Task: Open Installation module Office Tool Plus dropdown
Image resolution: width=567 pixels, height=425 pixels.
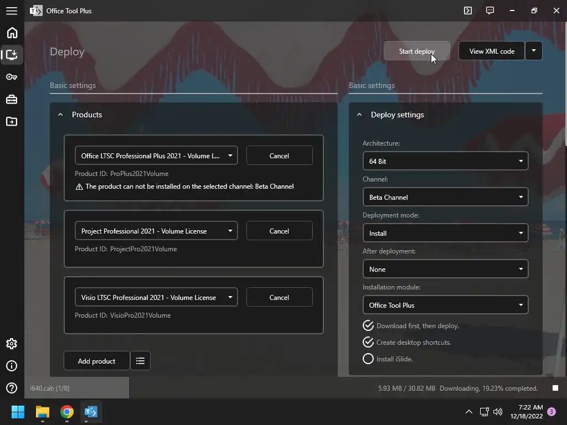Action: click(x=445, y=305)
